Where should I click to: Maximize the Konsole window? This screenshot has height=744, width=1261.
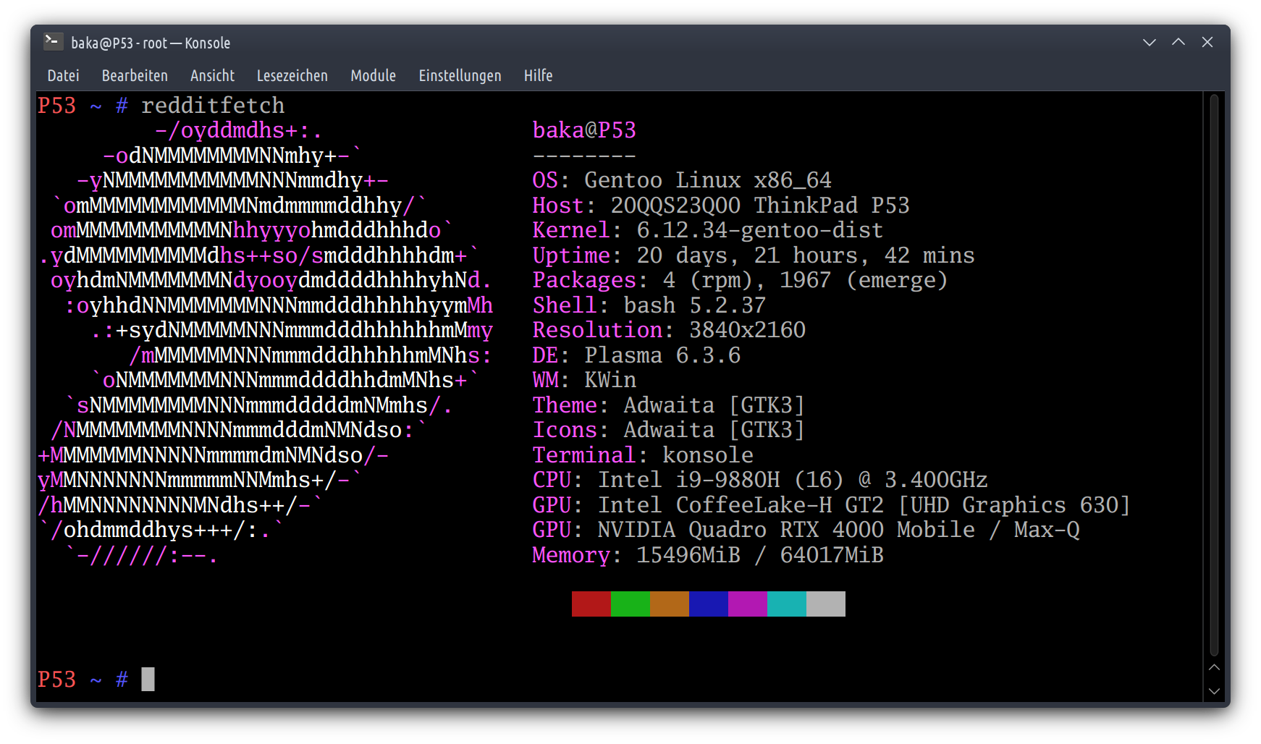pos(1178,43)
